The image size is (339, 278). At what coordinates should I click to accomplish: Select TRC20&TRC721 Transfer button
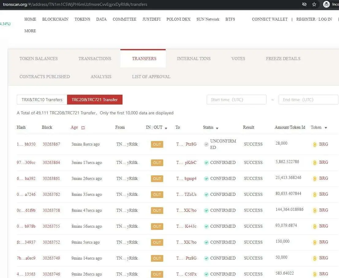tap(95, 100)
